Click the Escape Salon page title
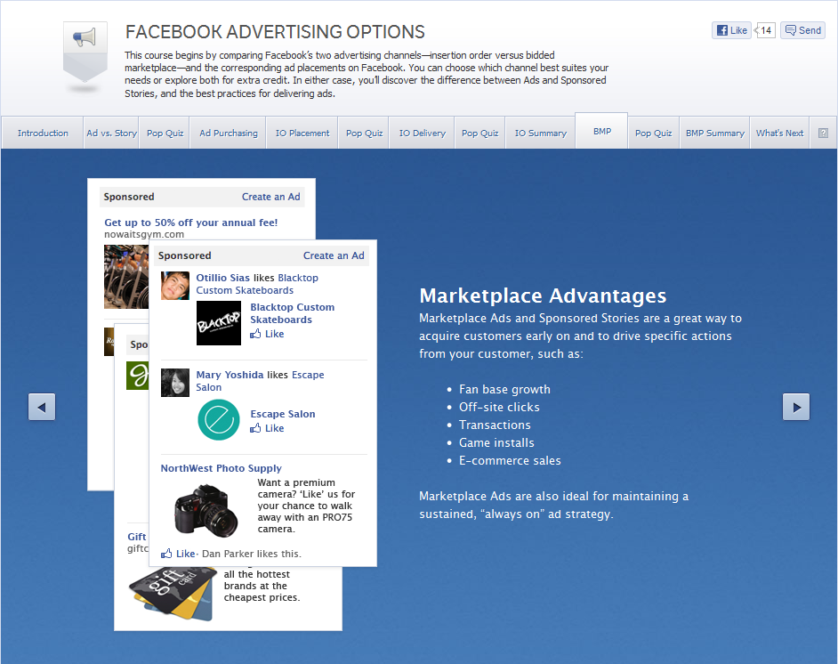Screen dimensions: 838x664 tap(283, 414)
